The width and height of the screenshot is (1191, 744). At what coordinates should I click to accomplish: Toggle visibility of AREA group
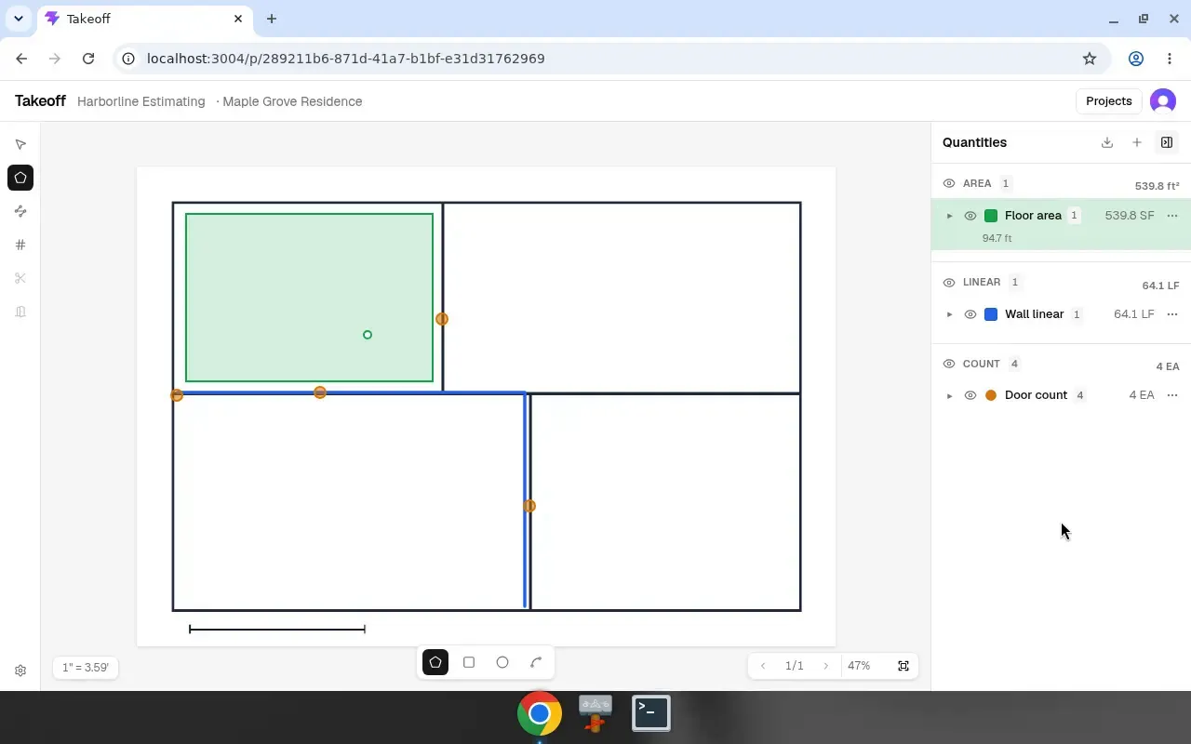(x=949, y=183)
